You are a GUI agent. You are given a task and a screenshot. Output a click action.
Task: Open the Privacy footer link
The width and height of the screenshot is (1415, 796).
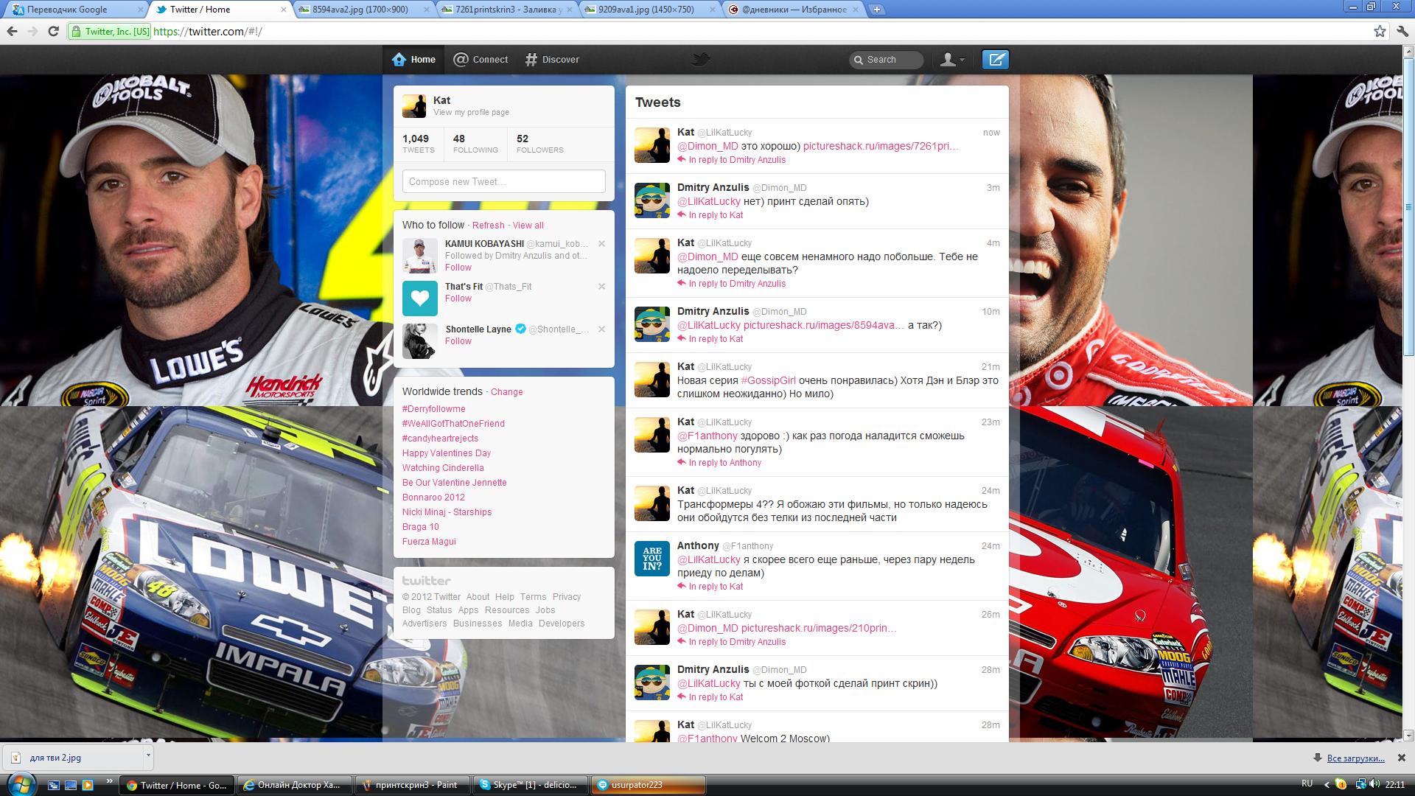567,597
